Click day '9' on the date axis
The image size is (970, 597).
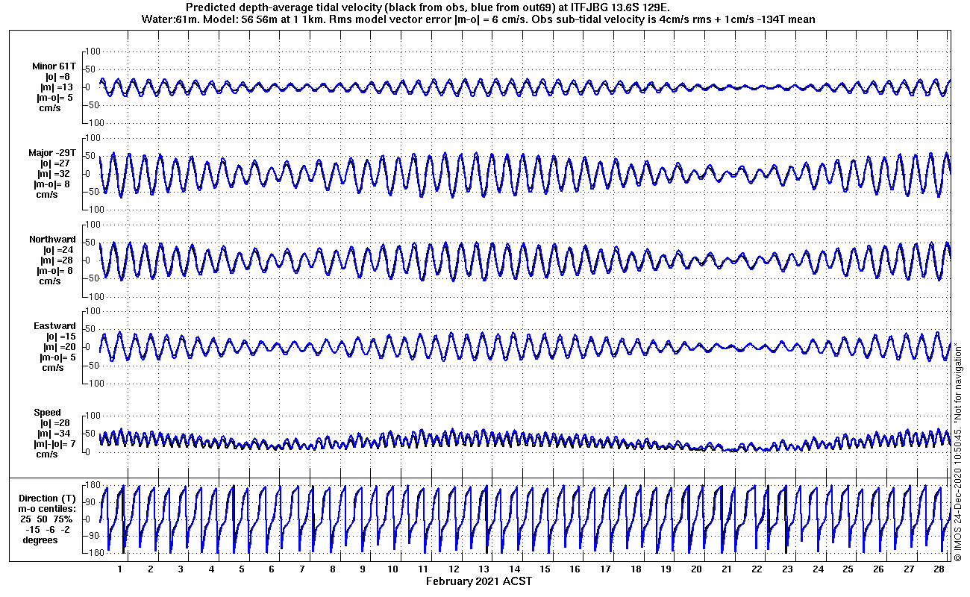(363, 569)
